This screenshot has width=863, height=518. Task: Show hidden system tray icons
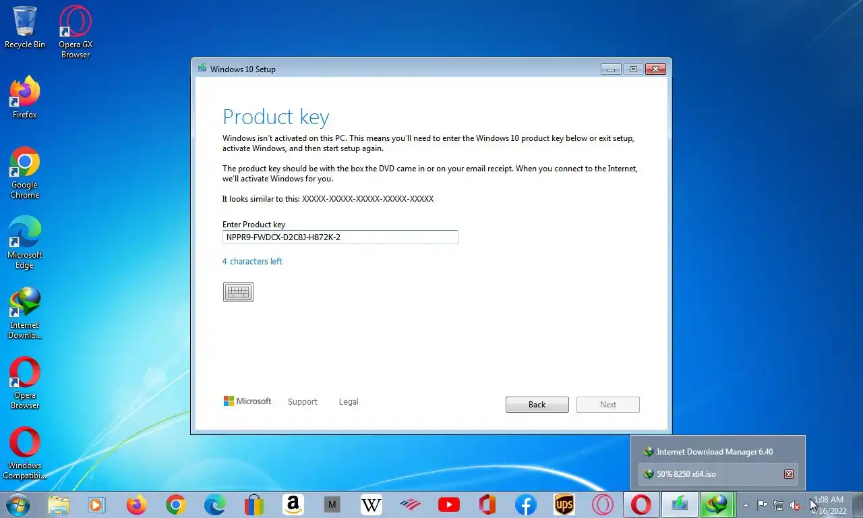[746, 505]
